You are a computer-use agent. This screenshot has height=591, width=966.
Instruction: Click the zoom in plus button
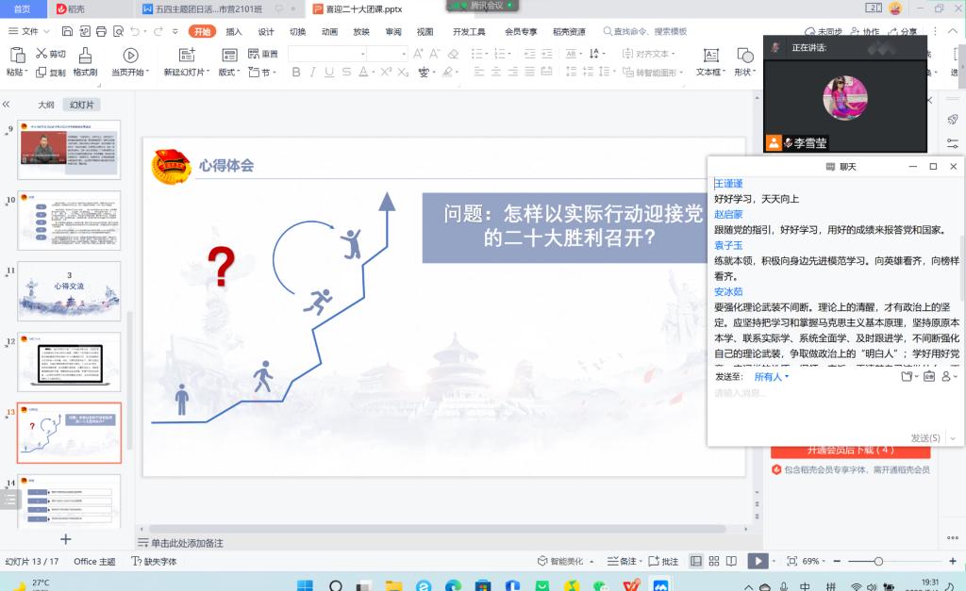tap(953, 561)
